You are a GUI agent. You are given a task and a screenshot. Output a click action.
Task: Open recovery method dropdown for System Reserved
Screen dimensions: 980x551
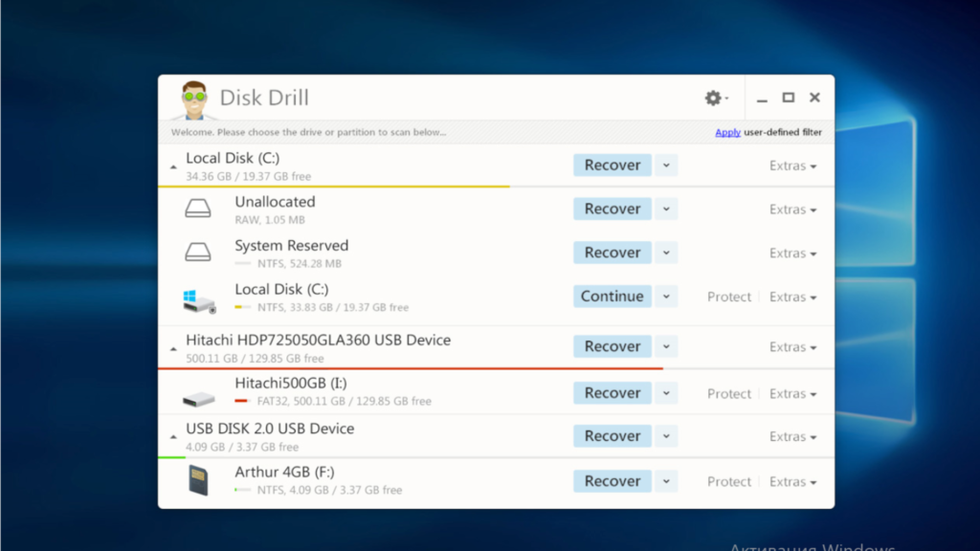[x=665, y=252]
